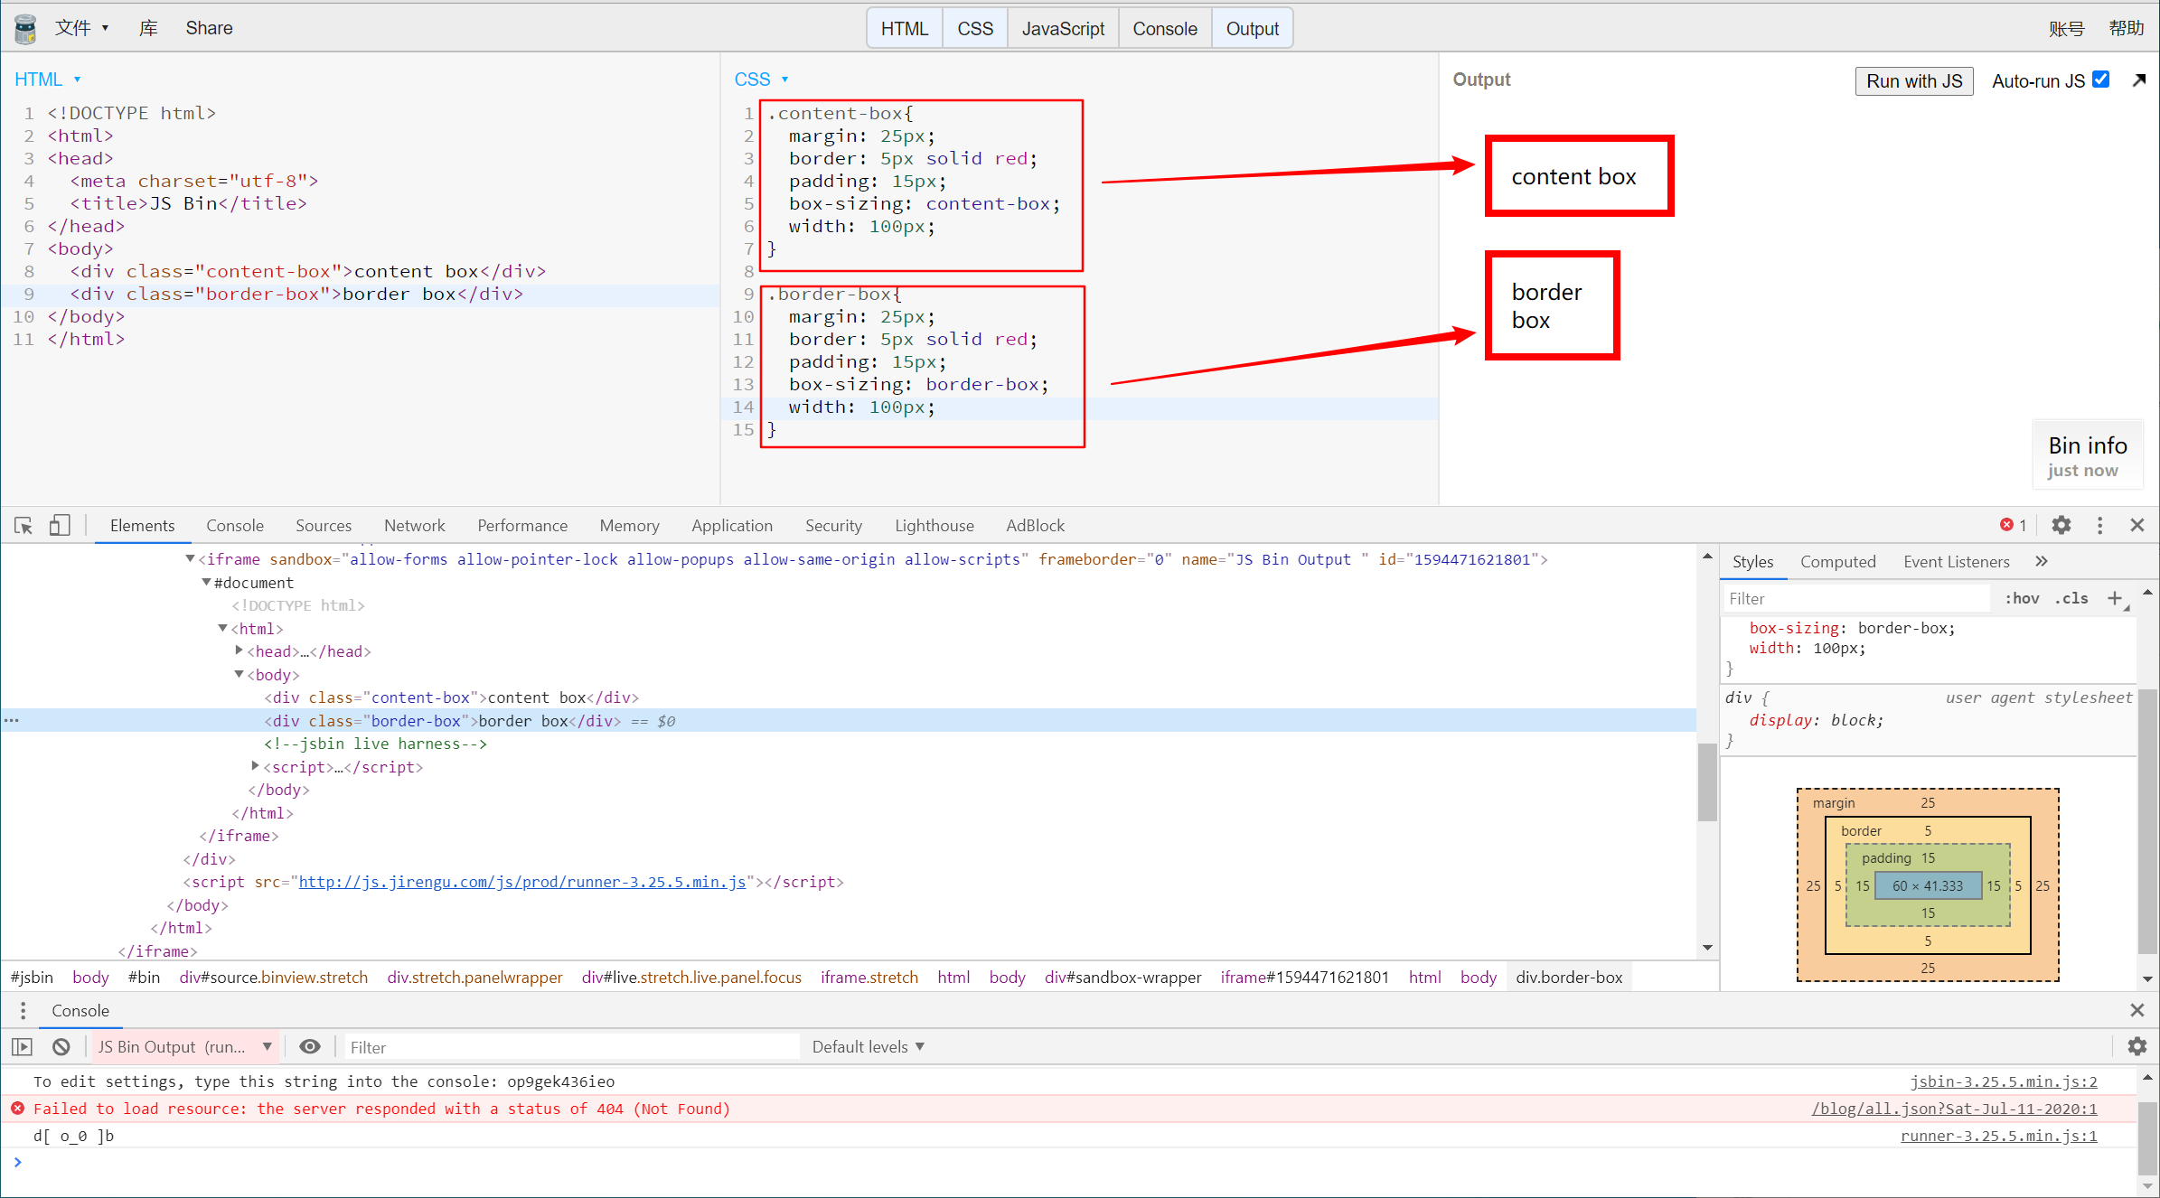Click the console Filter input
The height and width of the screenshot is (1198, 2160).
click(x=571, y=1046)
